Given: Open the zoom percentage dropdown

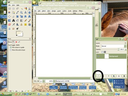Looking at the screenshot, I should point(54,81).
